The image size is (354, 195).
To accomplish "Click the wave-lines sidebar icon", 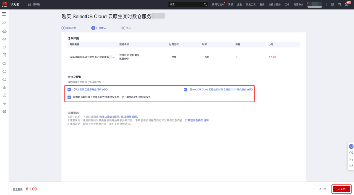I will click(4, 47).
